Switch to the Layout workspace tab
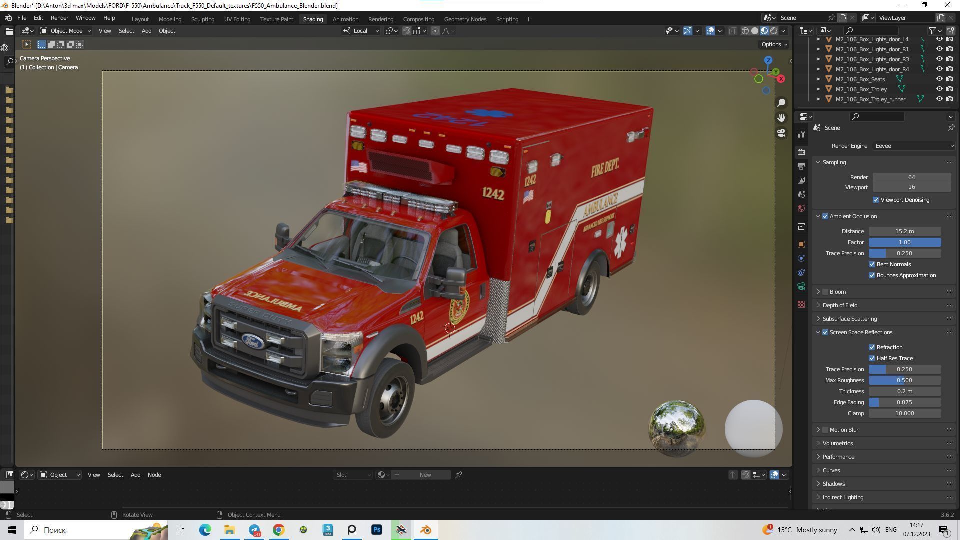 (140, 19)
